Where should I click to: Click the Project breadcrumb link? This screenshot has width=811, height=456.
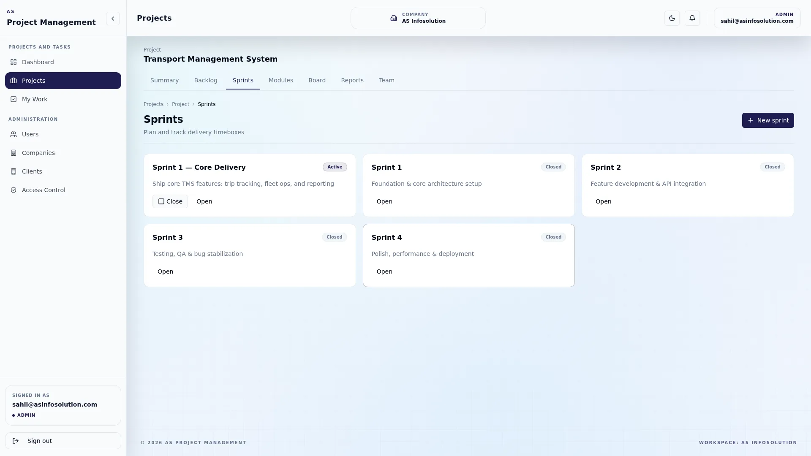[180, 104]
